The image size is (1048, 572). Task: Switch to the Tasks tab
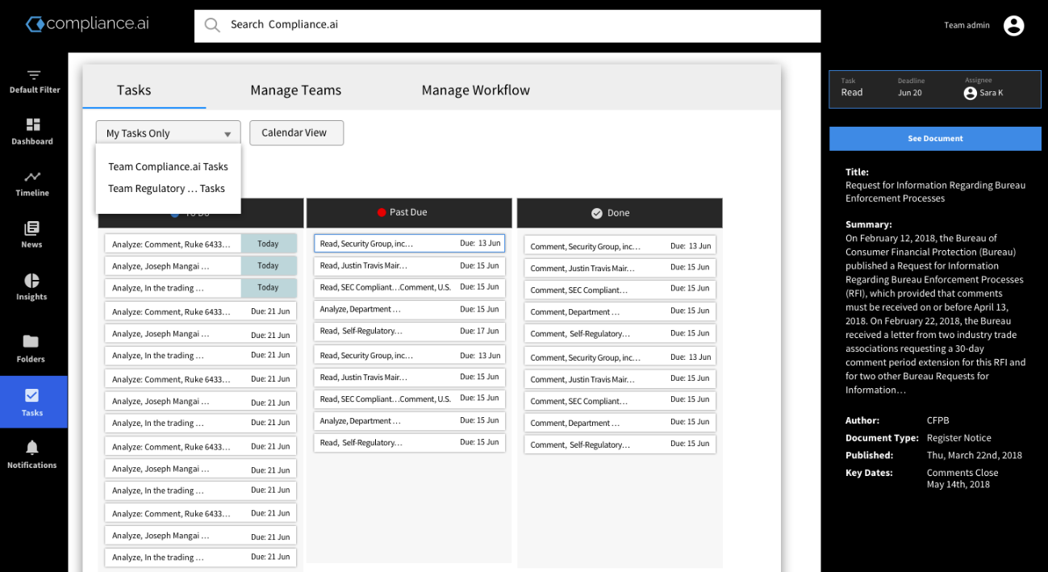coord(134,90)
